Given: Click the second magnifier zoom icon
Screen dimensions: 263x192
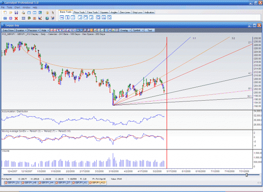Looking at the screenshot, I should [88, 30].
